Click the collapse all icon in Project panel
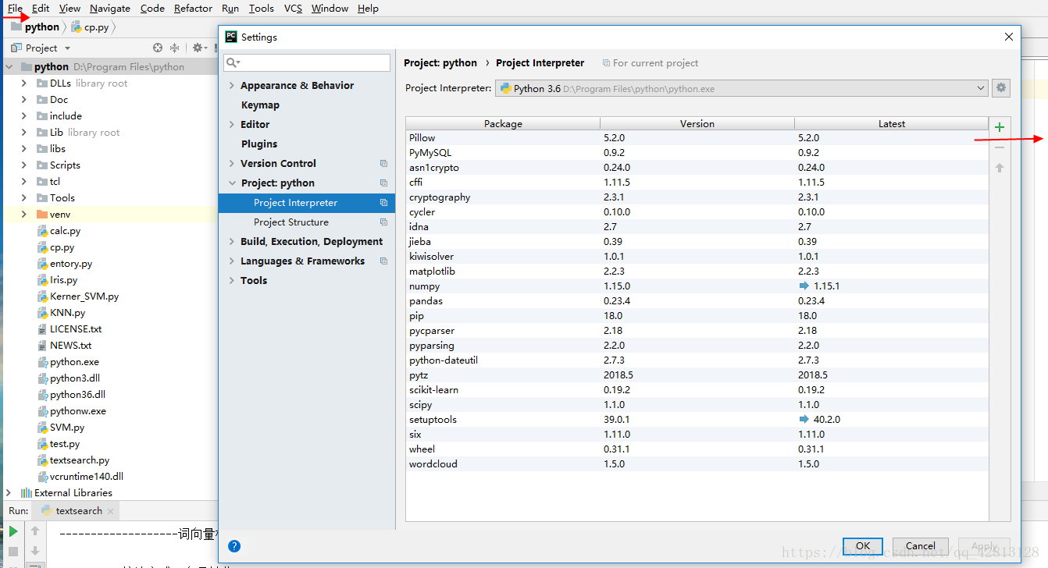1048x568 pixels. [x=175, y=48]
